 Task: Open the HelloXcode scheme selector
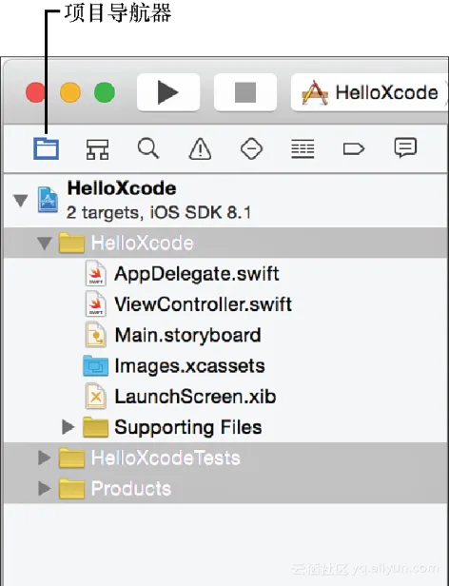point(369,92)
